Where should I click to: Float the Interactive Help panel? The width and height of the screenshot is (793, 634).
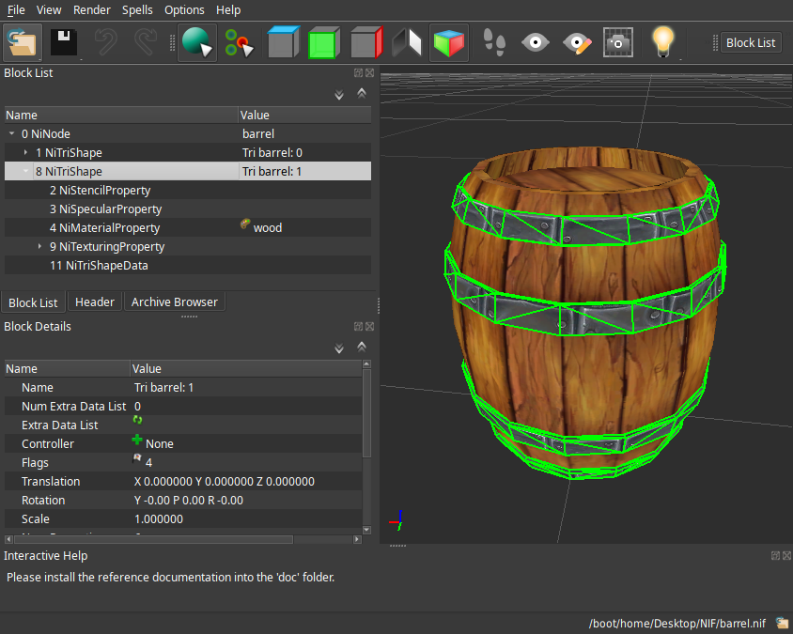tap(775, 556)
